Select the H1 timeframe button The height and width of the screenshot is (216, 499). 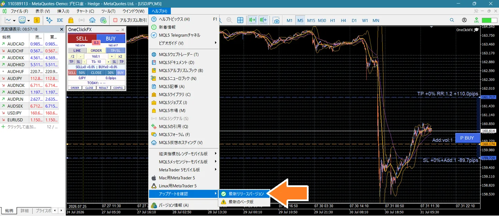(332, 20)
